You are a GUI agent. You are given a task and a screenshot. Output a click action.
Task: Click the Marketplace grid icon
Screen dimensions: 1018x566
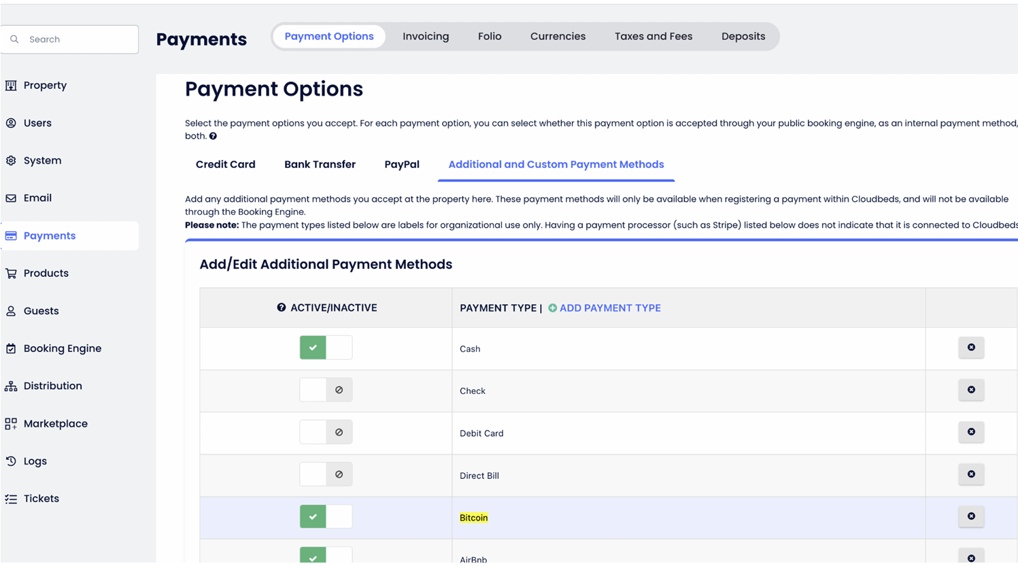pyautogui.click(x=11, y=424)
